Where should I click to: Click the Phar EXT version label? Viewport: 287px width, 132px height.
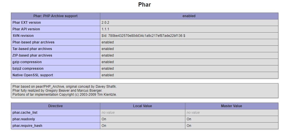pos(27,23)
